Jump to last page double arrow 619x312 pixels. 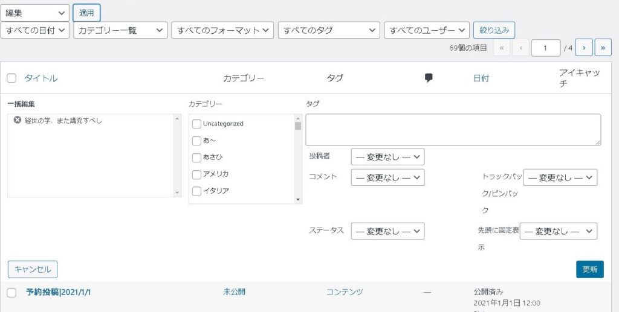coord(603,48)
